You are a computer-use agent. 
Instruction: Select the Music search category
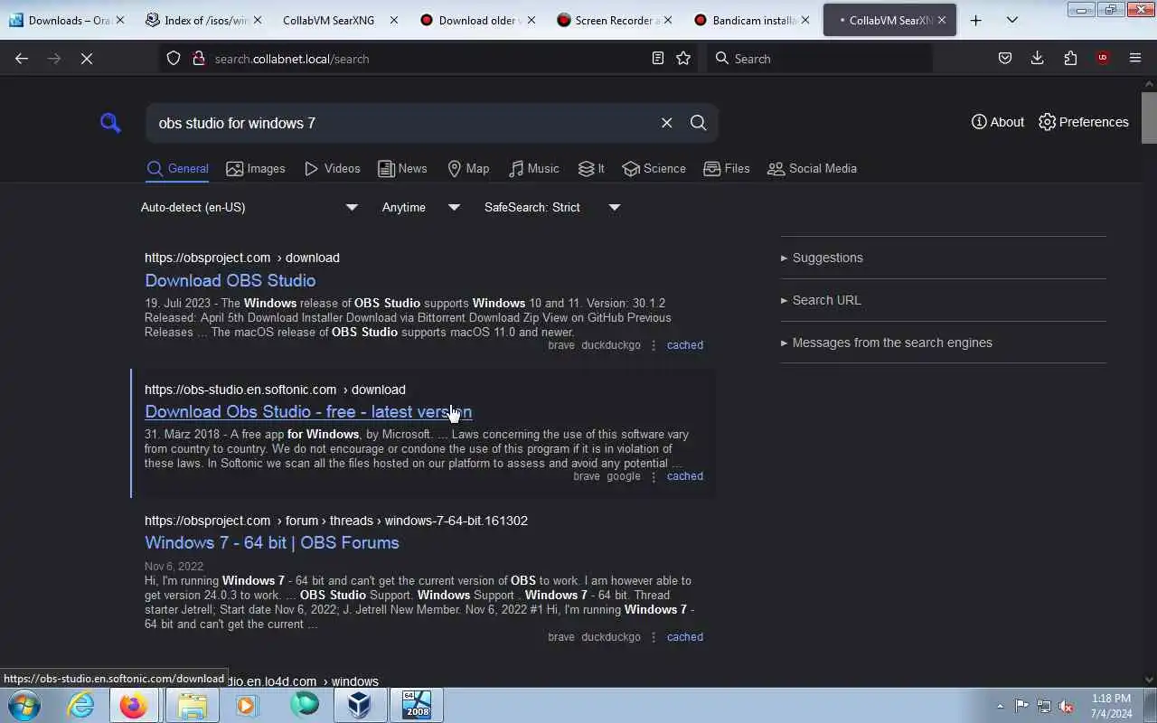[533, 168]
